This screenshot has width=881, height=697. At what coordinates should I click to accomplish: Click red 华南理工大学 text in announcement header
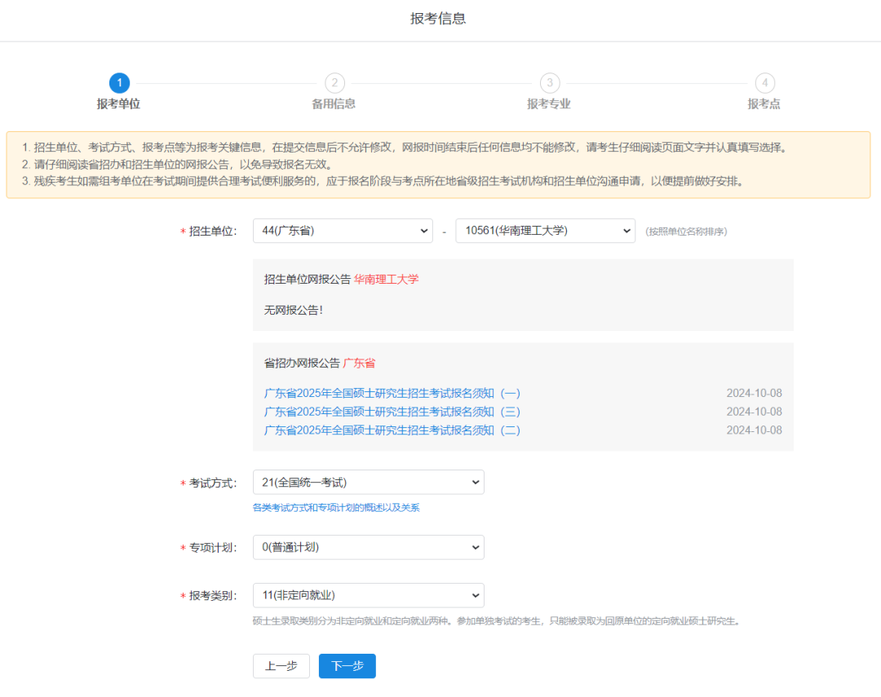[x=386, y=279]
